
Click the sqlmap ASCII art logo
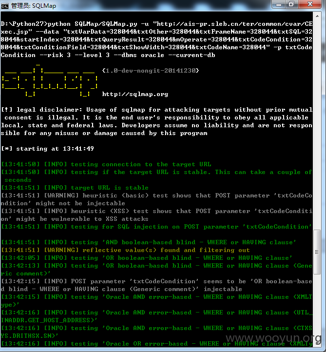coord(50,80)
